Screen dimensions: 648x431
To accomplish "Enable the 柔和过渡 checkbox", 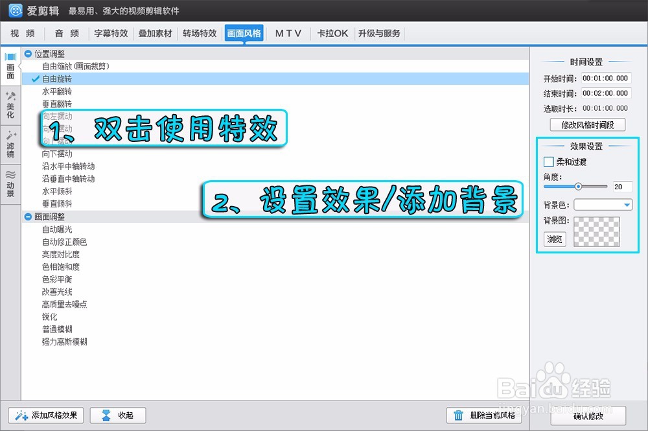I will click(548, 161).
